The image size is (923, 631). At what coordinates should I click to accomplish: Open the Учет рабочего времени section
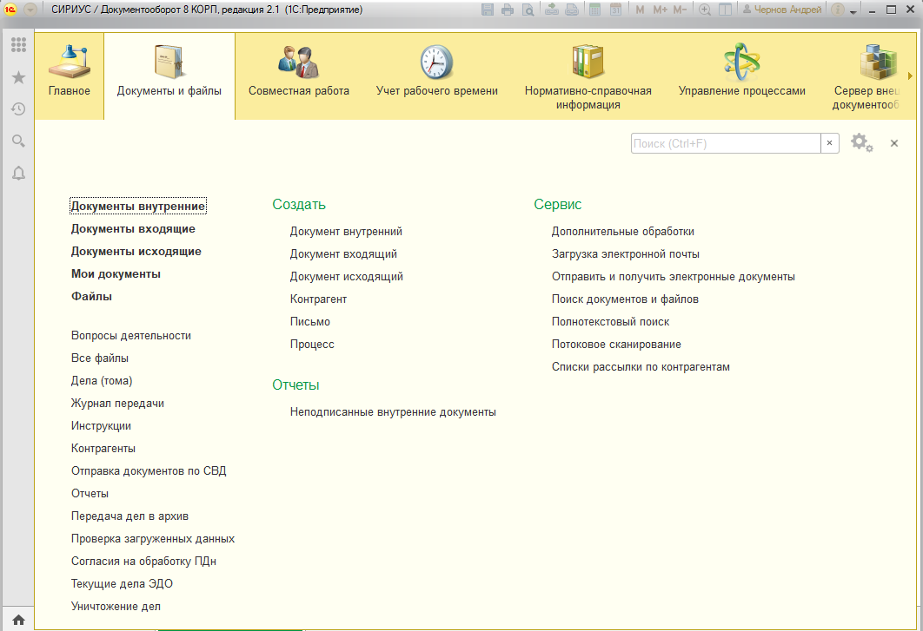(x=436, y=75)
